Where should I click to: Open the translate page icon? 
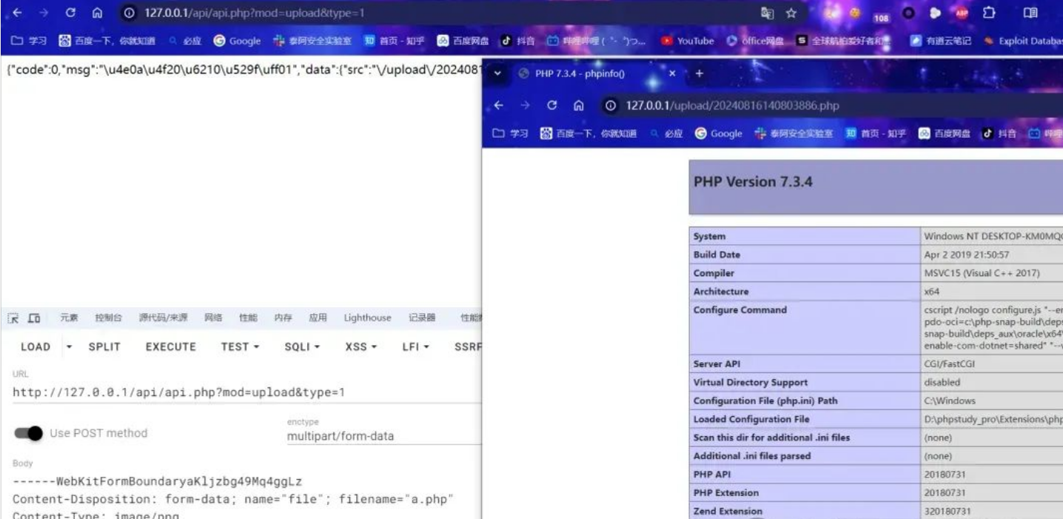click(x=768, y=13)
